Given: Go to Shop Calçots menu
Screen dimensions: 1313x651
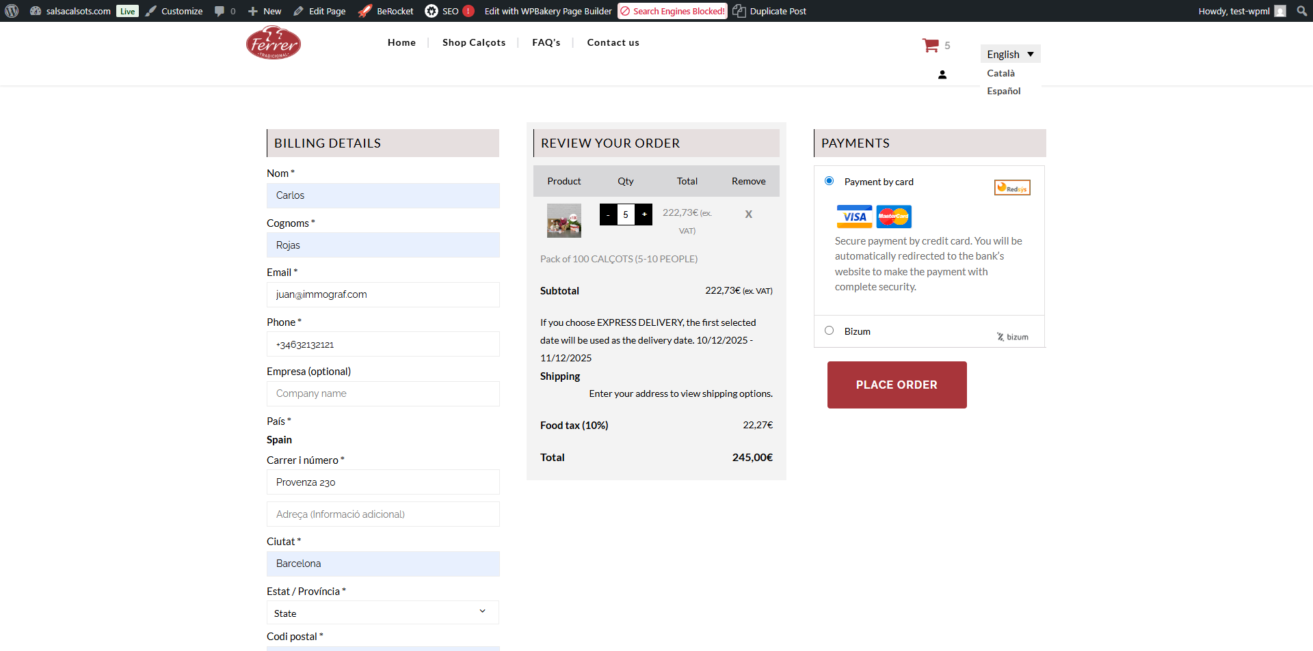Looking at the screenshot, I should pyautogui.click(x=473, y=42).
